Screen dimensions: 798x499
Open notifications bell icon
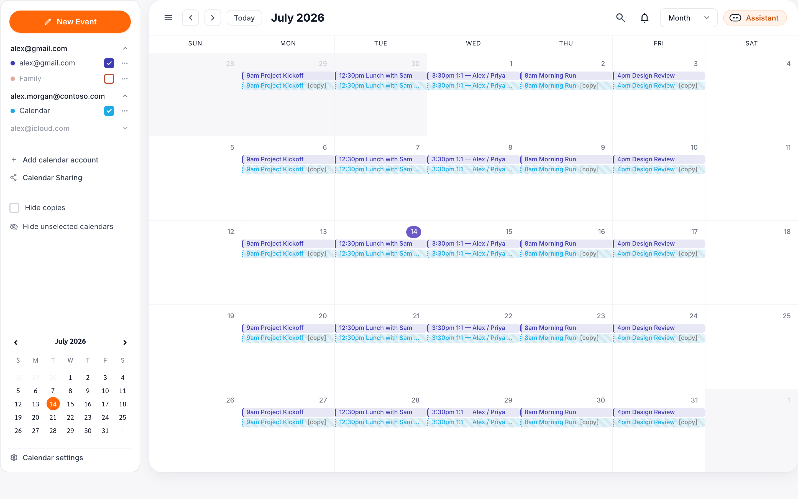(644, 18)
